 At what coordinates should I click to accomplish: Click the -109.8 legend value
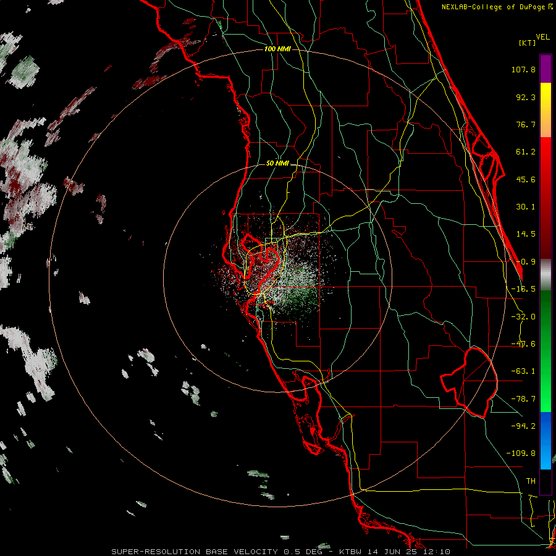[521, 453]
